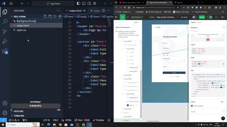Screen dimensions: 227x127
Task: Toggle the bottom panel in VS Code
Action: pos(84,4)
